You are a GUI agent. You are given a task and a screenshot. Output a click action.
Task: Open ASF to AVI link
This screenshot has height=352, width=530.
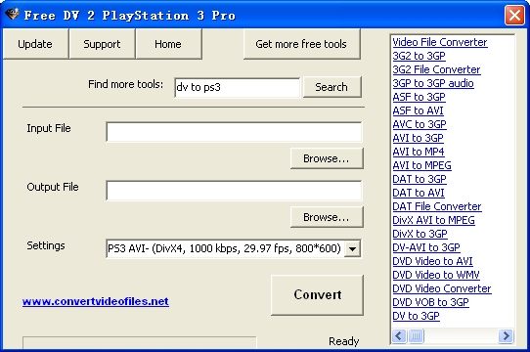coord(418,110)
